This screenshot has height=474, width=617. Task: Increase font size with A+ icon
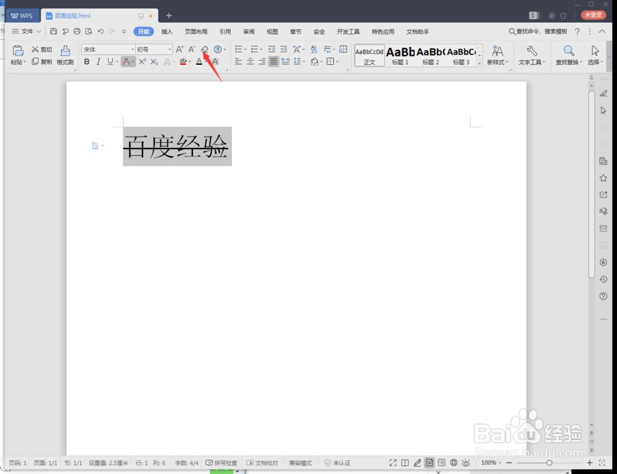pos(180,49)
